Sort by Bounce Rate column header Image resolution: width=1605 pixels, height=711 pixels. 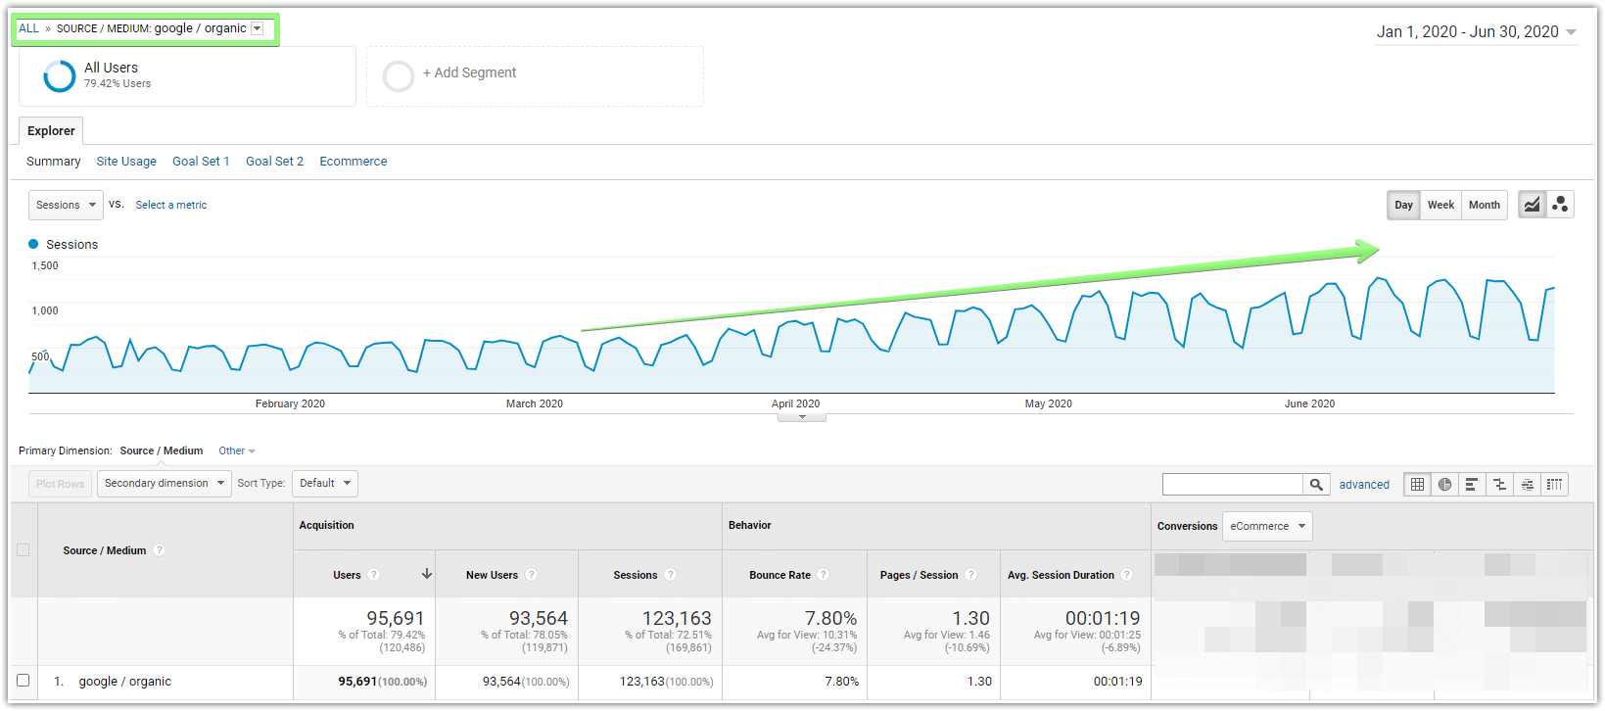click(x=779, y=575)
